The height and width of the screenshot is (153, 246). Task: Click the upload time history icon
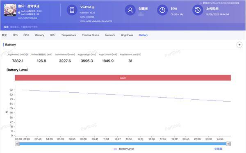click(198, 10)
